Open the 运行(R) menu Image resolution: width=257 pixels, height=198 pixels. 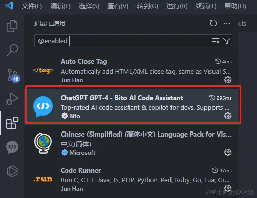coord(177,6)
